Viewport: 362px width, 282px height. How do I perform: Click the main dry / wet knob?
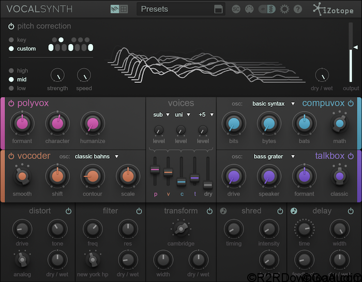coord(322,75)
